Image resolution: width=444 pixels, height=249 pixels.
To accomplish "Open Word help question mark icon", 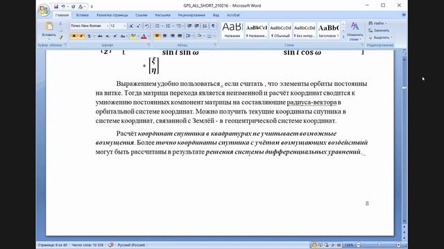I will pos(404,15).
